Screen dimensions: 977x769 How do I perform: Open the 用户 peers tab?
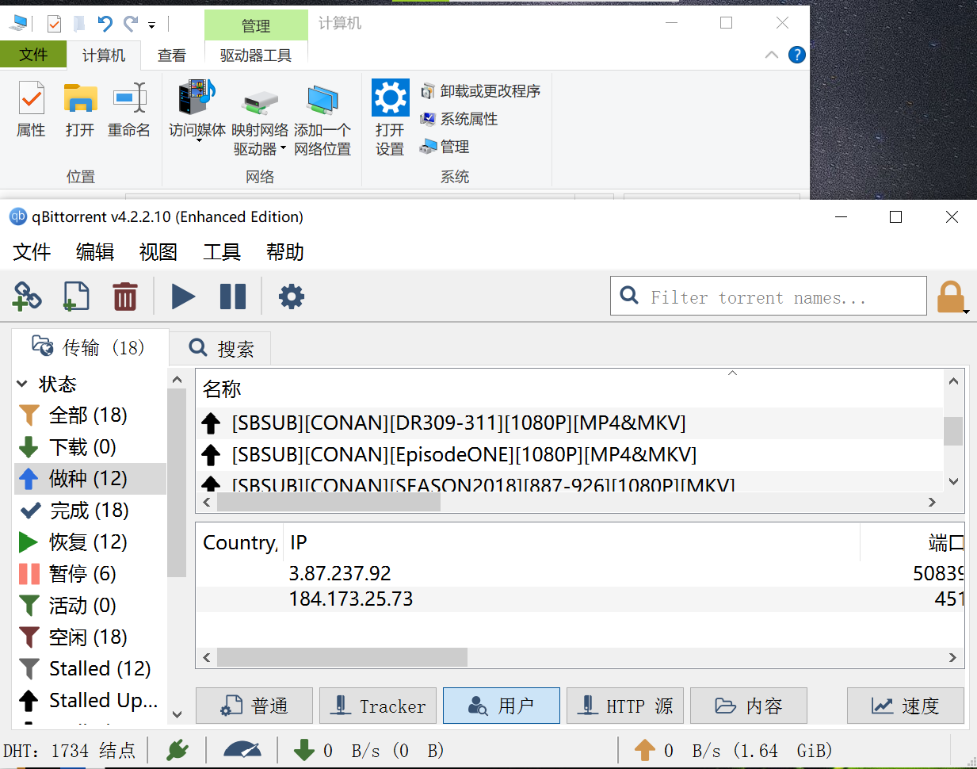tap(502, 706)
